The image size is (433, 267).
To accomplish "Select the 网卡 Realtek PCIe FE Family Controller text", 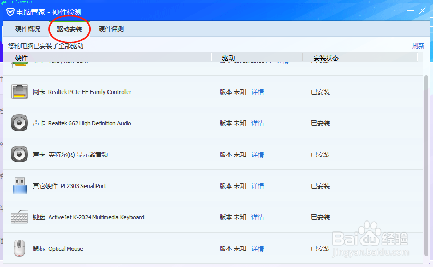I will tap(82, 92).
